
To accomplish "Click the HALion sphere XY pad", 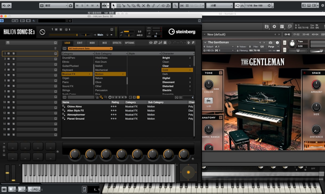I will tap(188, 172).
